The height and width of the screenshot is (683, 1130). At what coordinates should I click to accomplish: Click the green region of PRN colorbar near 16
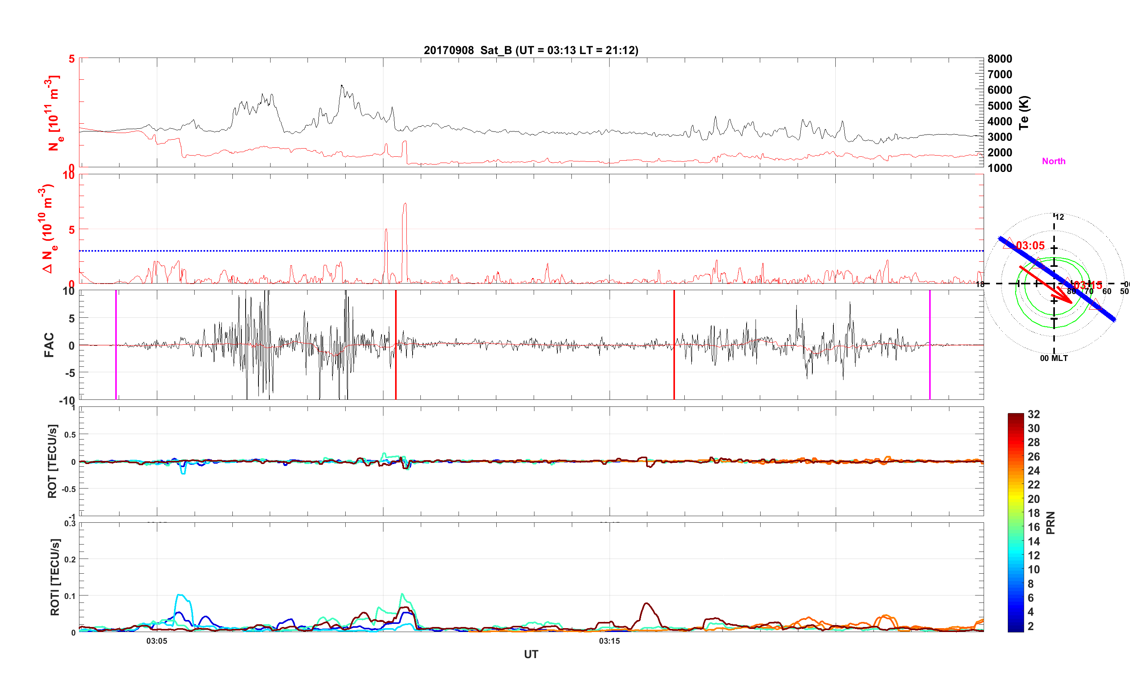point(1015,527)
